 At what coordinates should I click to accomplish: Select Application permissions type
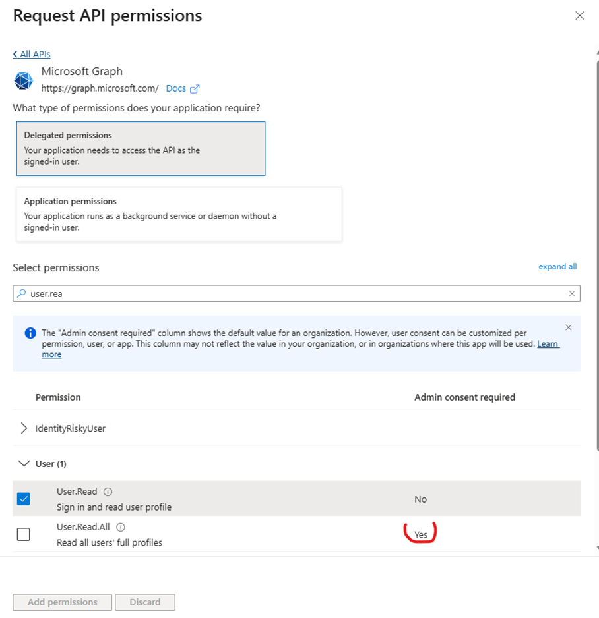179,214
